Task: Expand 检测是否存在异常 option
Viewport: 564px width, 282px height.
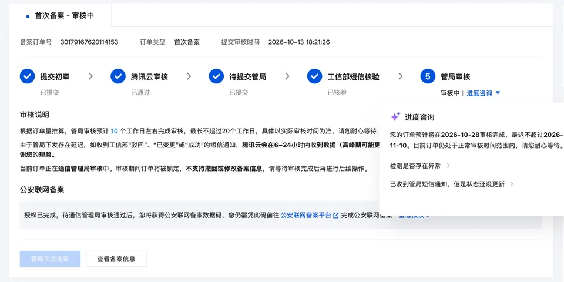Action: [x=420, y=166]
